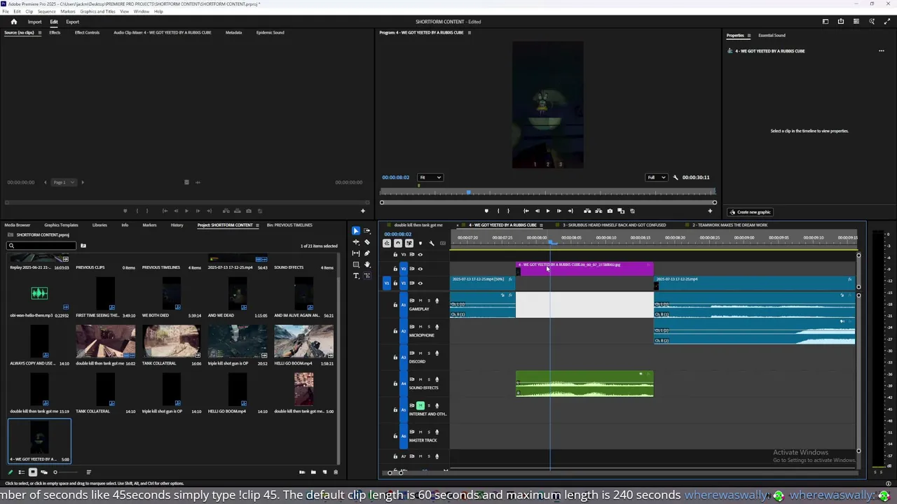The image size is (897, 504).
Task: Open active sequence tab panel menu
Action: coord(541,225)
